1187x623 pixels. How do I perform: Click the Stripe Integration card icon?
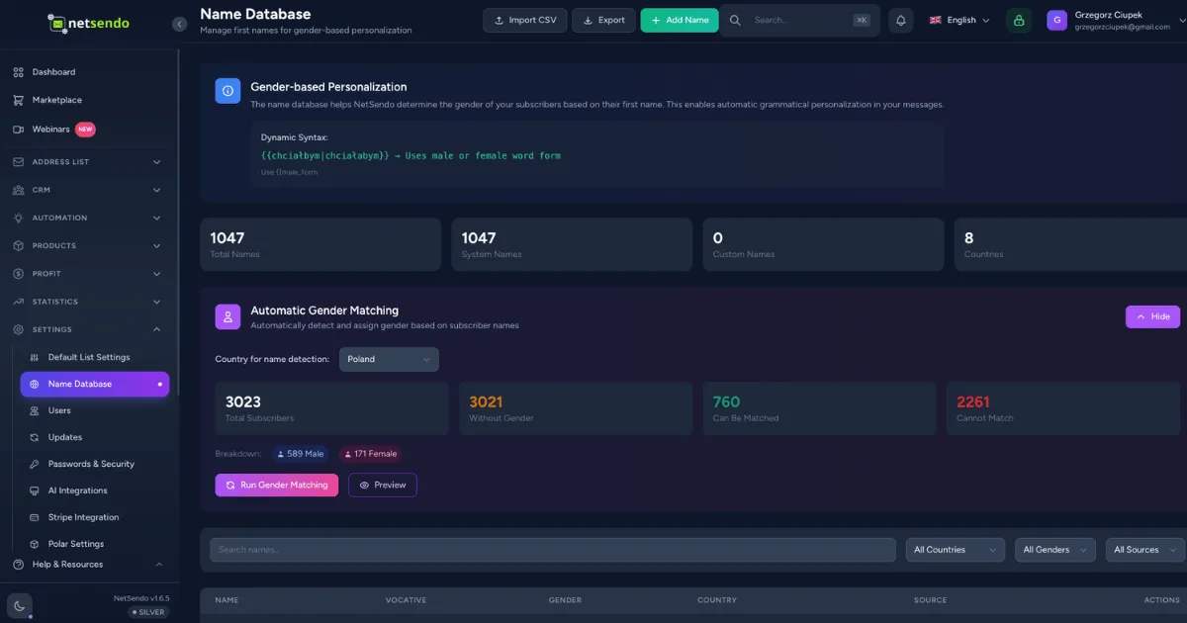point(35,517)
